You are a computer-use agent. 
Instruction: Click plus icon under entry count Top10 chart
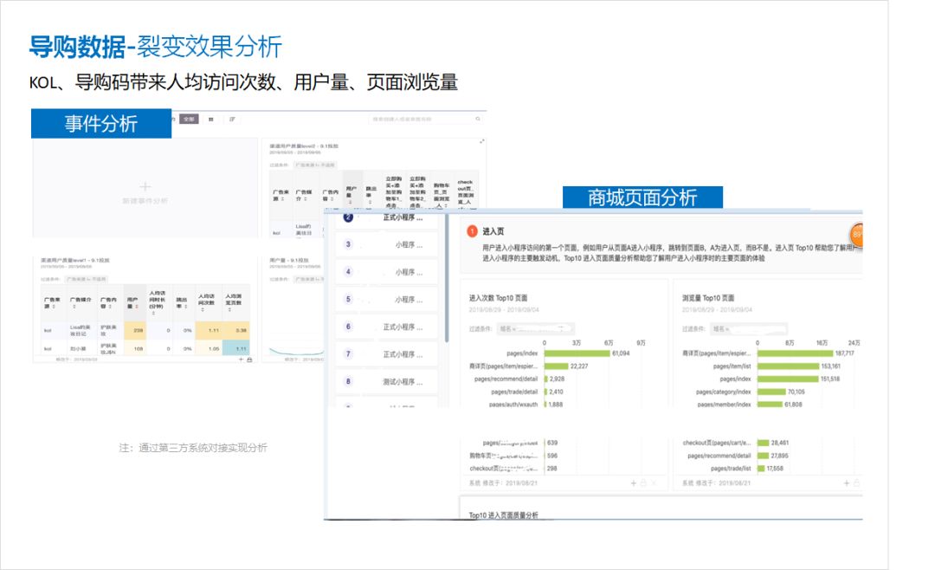pyautogui.click(x=633, y=483)
